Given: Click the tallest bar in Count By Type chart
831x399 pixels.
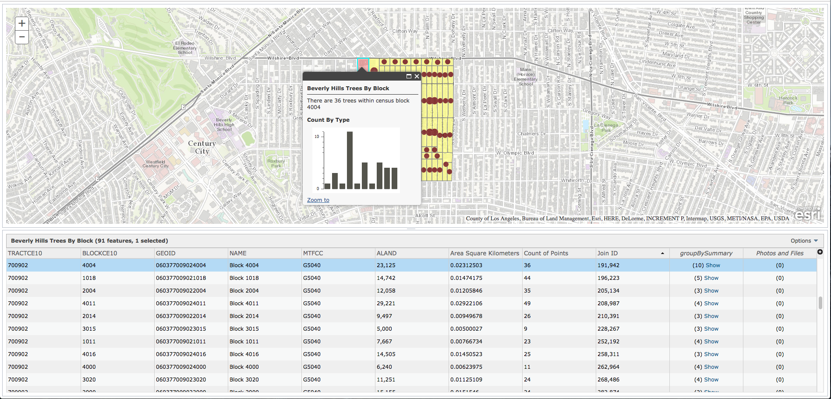Looking at the screenshot, I should click(350, 160).
